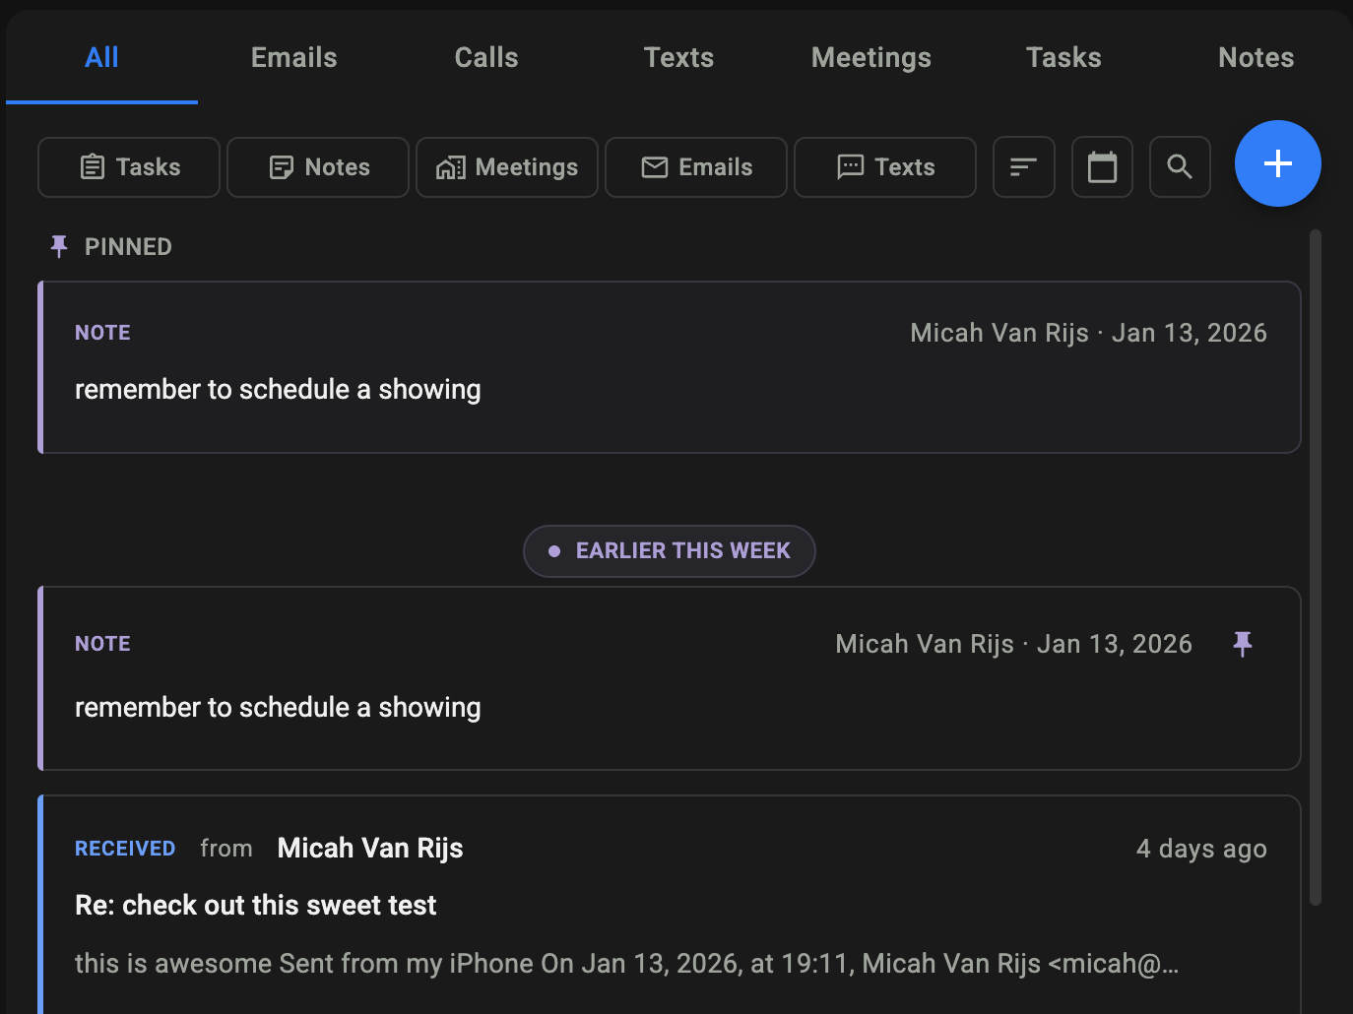Viewport: 1353px width, 1014px height.
Task: Toggle the Emails filter chip
Action: (696, 167)
